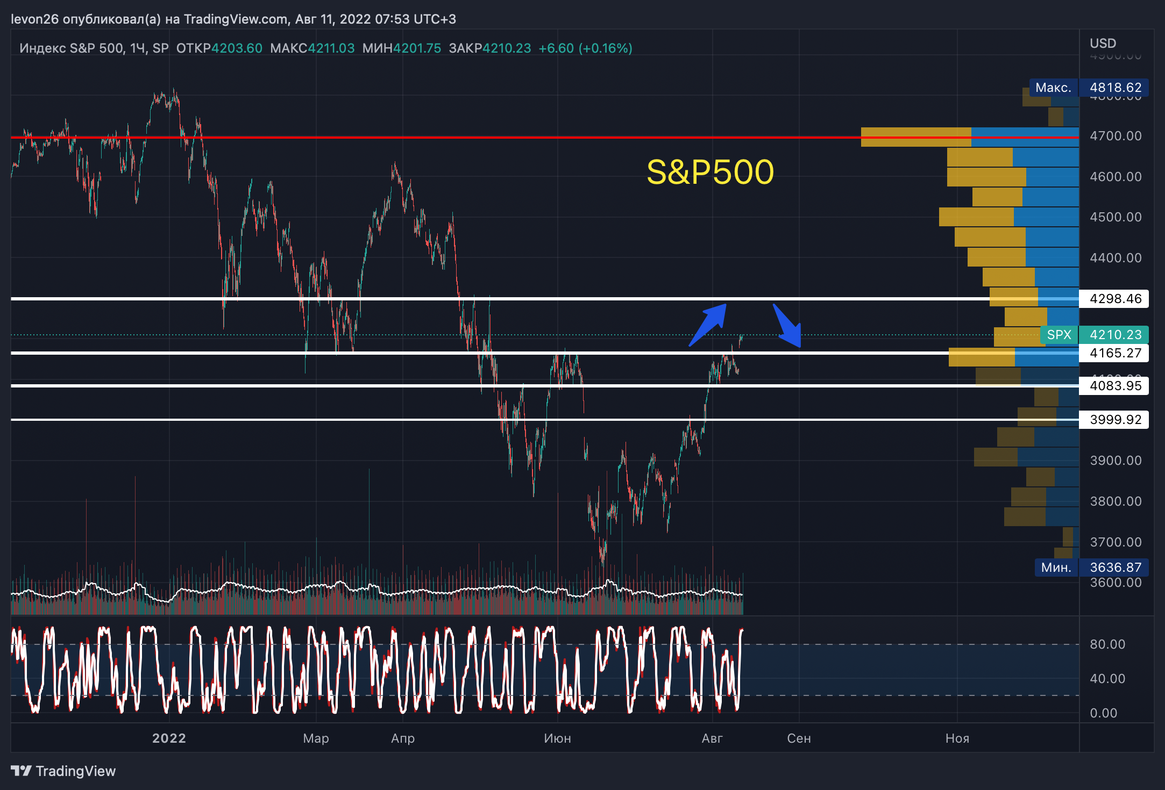Click the publisher header text levon26
The width and height of the screenshot is (1165, 790).
coord(34,19)
